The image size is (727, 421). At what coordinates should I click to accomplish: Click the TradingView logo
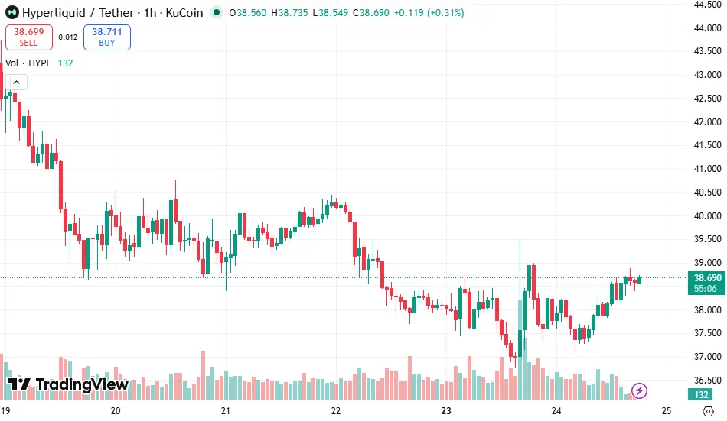point(67,384)
